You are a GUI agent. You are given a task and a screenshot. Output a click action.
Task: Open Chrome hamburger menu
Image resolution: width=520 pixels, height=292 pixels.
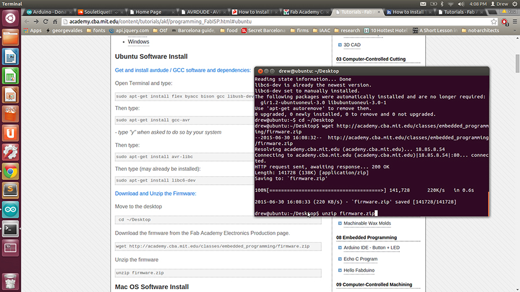coord(515,21)
